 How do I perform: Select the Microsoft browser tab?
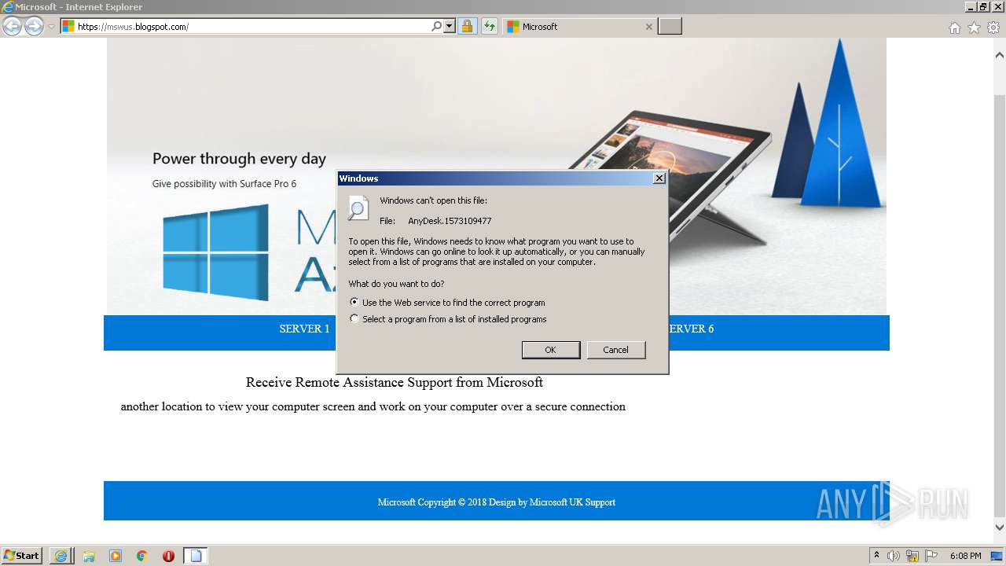point(579,27)
